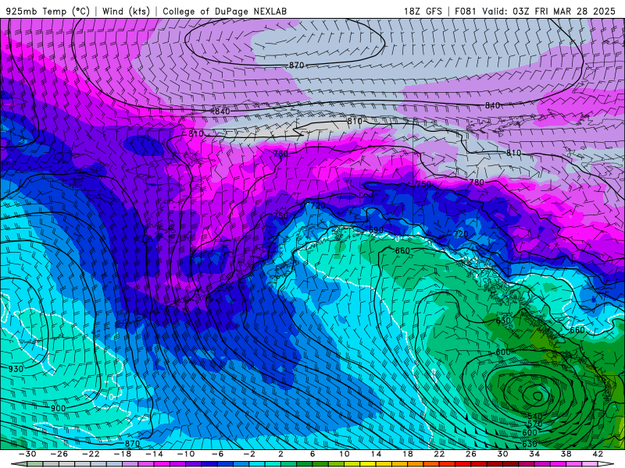Click the 10 colorbar scale label
The image size is (625, 468).
344,454
